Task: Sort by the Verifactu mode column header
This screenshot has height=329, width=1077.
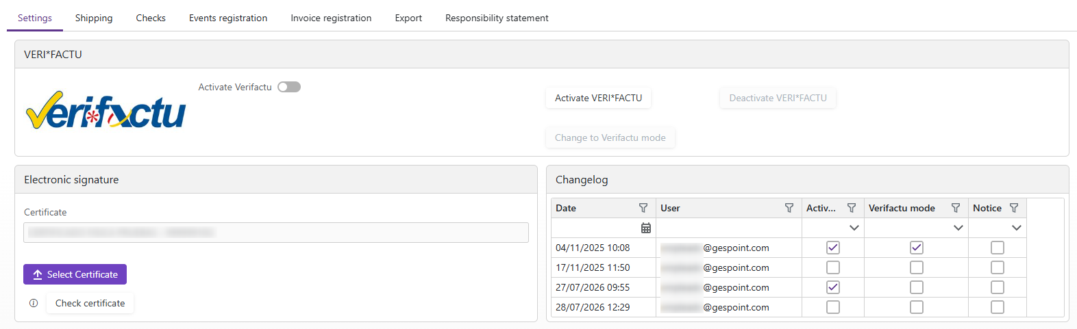Action: coord(902,208)
